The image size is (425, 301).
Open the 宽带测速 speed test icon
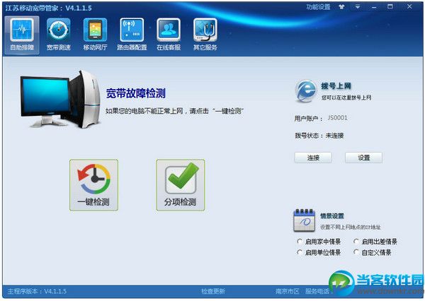click(x=59, y=35)
